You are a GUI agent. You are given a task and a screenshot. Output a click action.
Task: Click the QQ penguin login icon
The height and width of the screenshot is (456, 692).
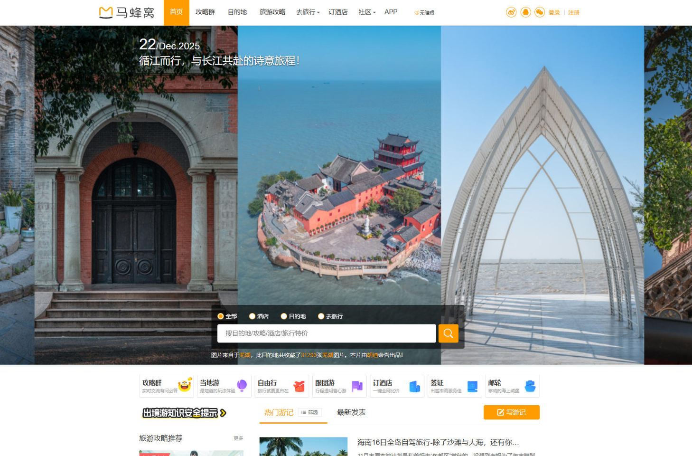(525, 12)
